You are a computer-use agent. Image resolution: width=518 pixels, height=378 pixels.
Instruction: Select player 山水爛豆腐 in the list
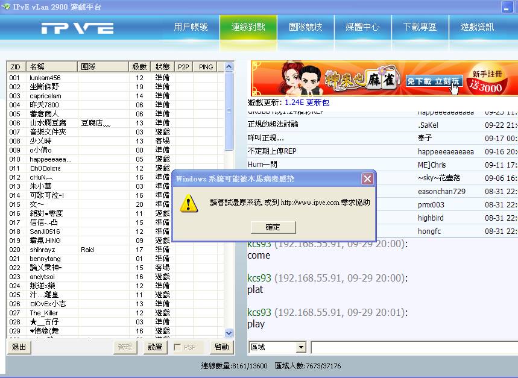click(48, 123)
